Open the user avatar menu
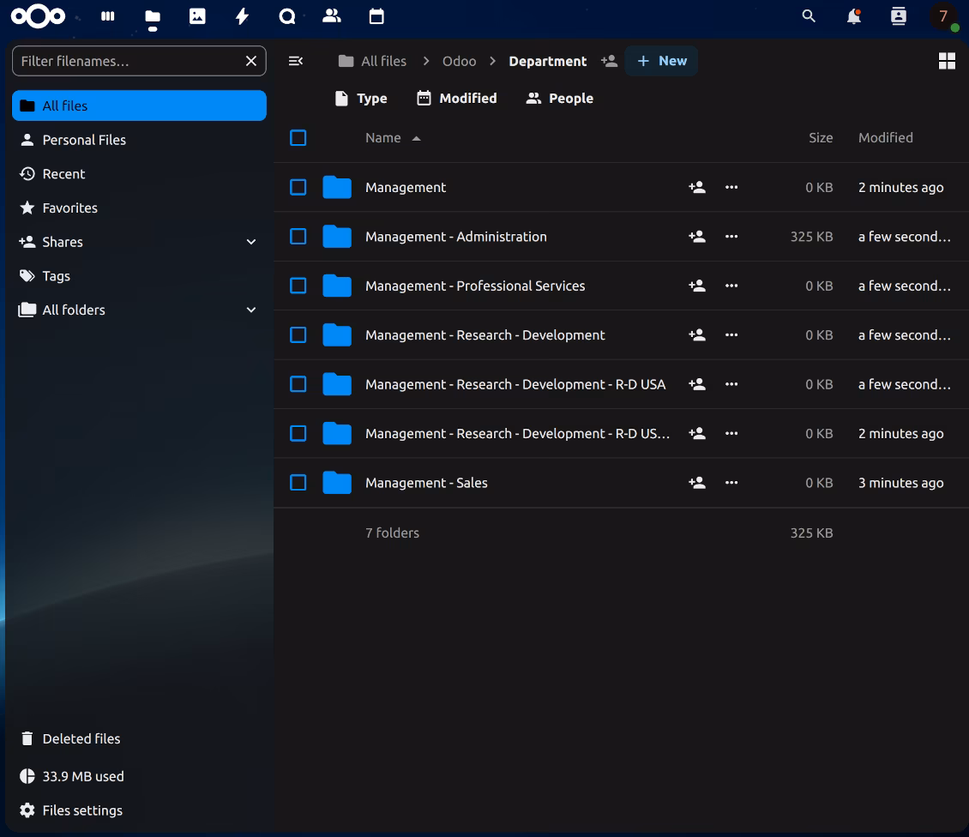Screen dimensions: 969x837 click(943, 16)
